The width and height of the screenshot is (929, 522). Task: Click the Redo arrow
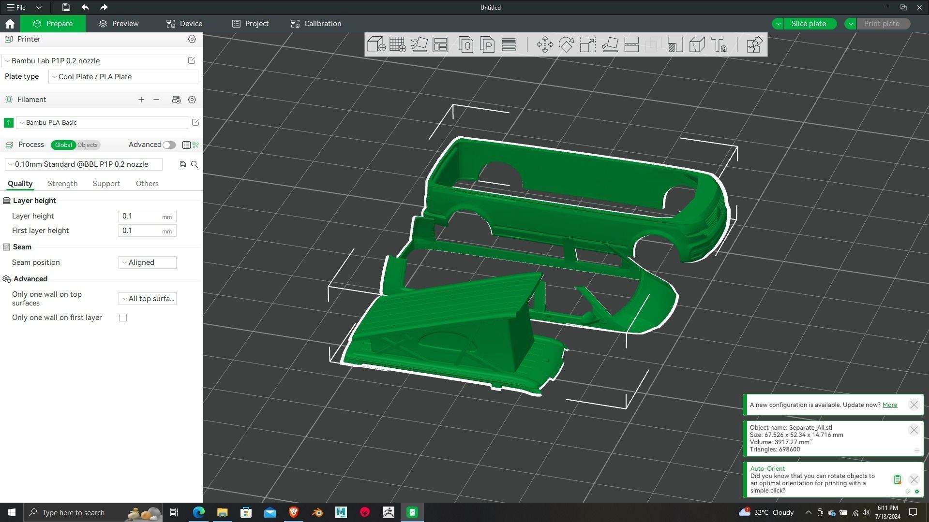coord(104,7)
